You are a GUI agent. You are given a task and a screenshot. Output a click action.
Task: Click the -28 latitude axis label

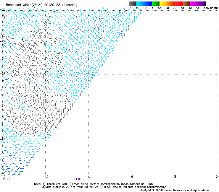coord(3,139)
